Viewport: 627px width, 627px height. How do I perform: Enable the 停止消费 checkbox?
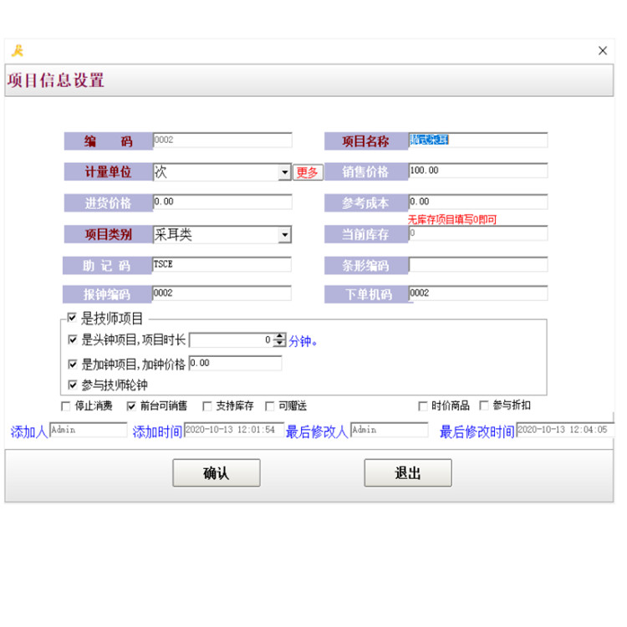65,406
